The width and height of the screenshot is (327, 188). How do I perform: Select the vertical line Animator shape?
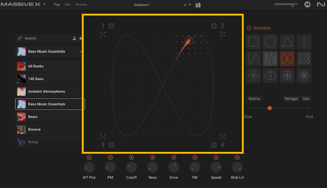[304, 42]
